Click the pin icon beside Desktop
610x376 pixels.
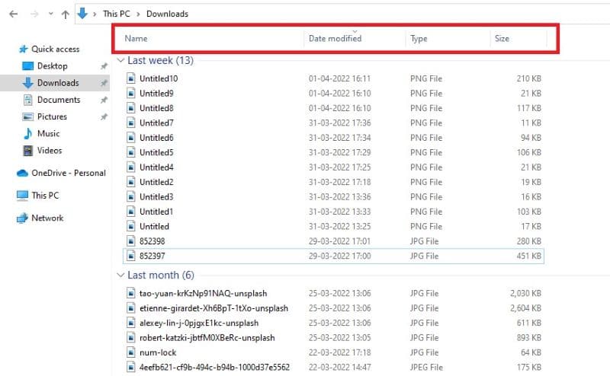coord(104,66)
